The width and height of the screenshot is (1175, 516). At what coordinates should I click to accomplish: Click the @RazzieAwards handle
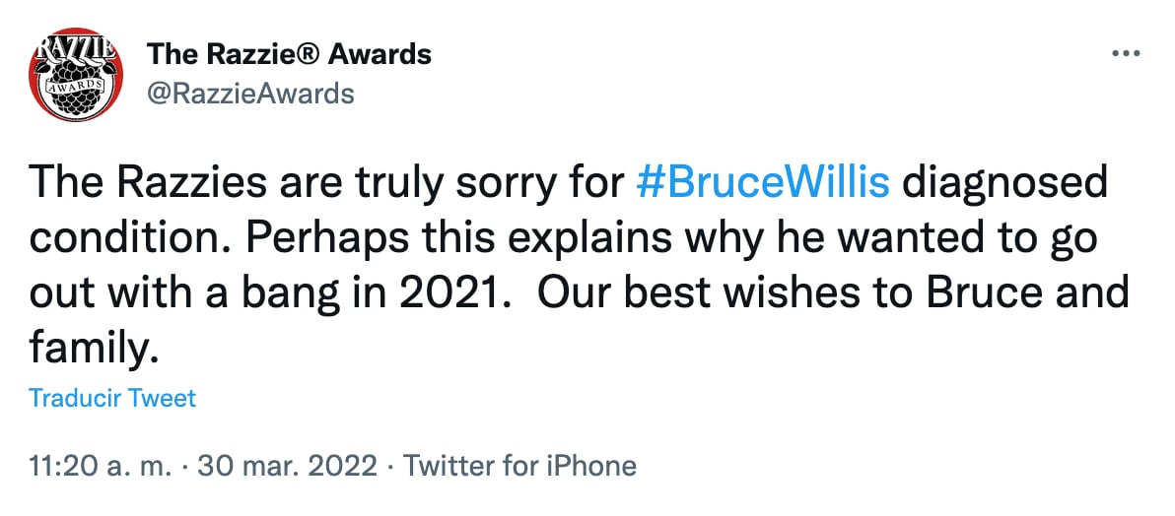(250, 94)
